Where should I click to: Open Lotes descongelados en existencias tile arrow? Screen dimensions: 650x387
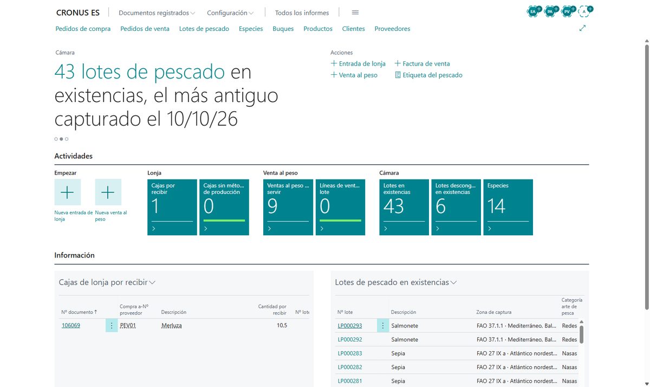click(x=438, y=229)
